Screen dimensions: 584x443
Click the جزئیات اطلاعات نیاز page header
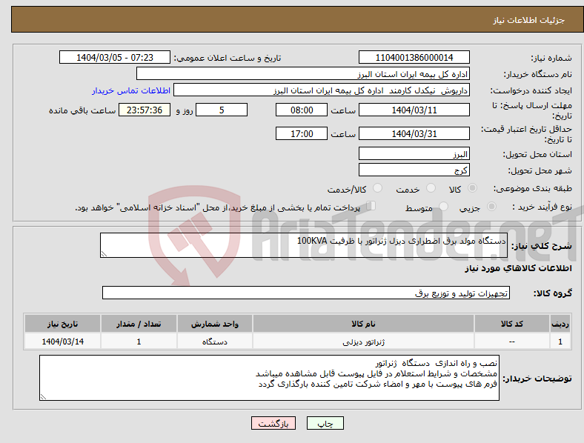pyautogui.click(x=529, y=20)
